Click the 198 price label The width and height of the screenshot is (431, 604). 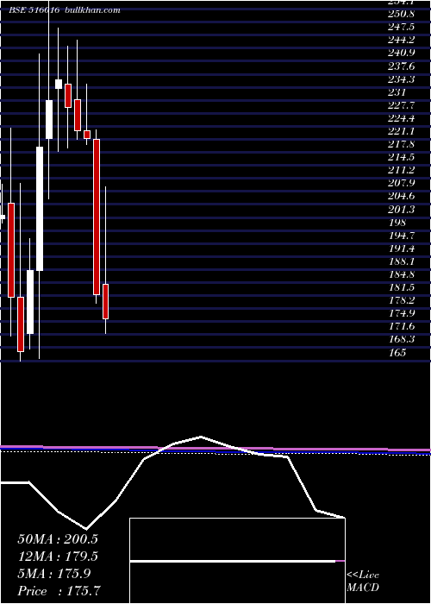pos(397,223)
